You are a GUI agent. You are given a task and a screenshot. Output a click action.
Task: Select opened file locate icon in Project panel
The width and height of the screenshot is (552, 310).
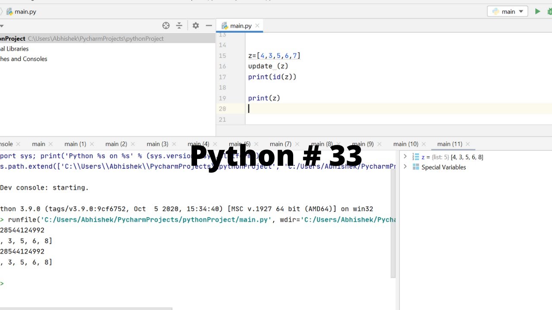point(166,25)
